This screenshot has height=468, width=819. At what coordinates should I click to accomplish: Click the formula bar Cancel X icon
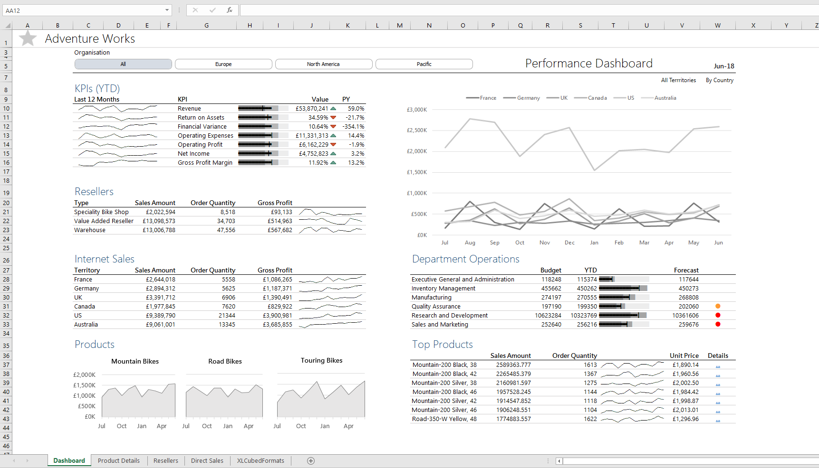[195, 10]
